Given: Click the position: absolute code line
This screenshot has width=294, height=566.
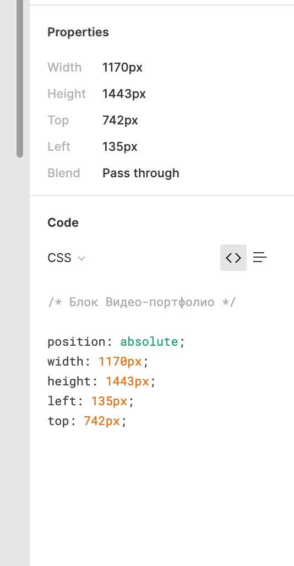Looking at the screenshot, I should pos(116,341).
